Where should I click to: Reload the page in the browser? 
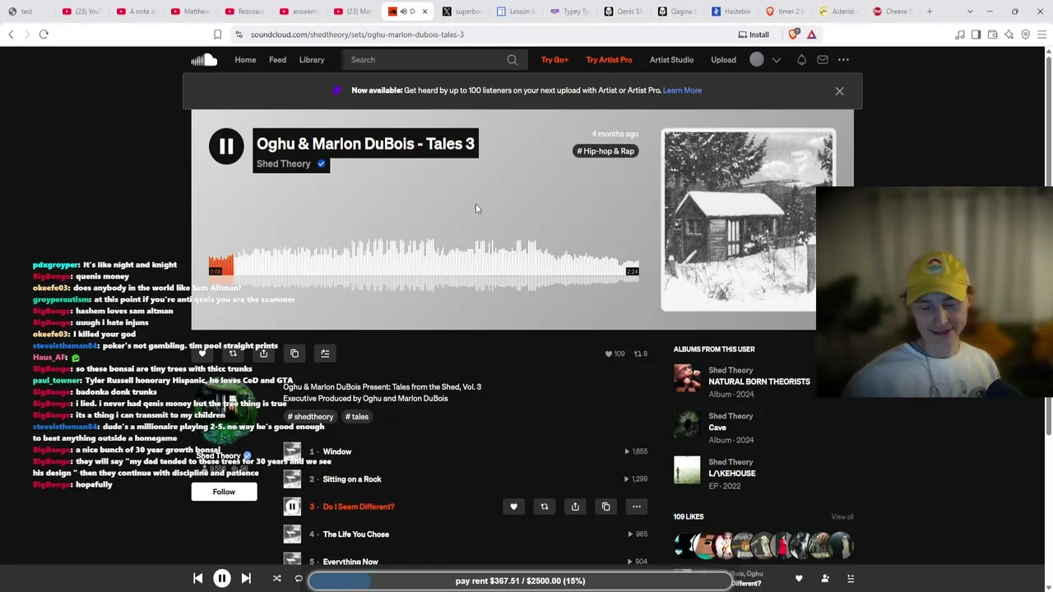point(44,35)
